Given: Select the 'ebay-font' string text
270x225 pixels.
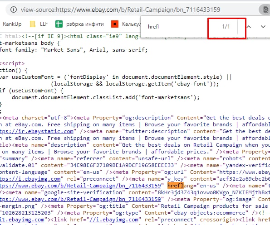Looking at the screenshot, I should 191,84.
